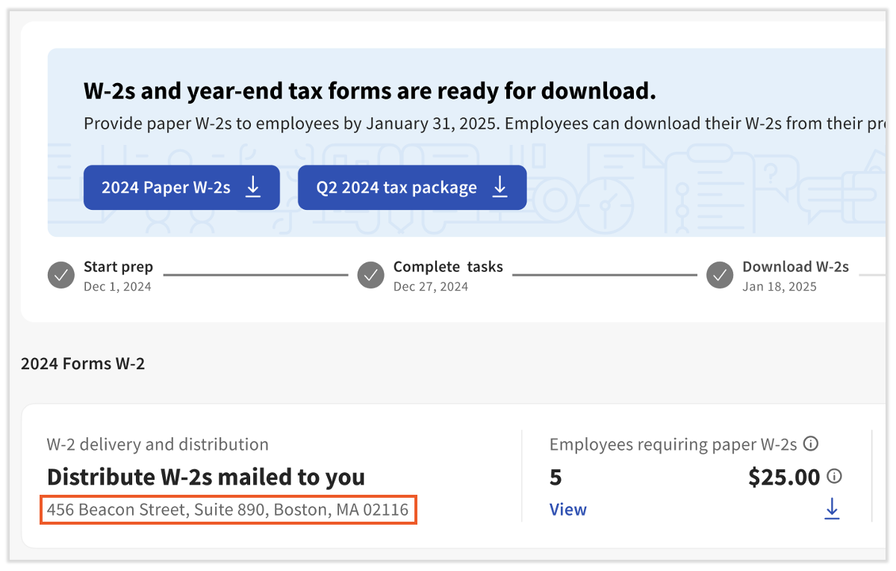Click the download arrow on 2024 Paper W-2s
This screenshot has width=896, height=571.
253,187
